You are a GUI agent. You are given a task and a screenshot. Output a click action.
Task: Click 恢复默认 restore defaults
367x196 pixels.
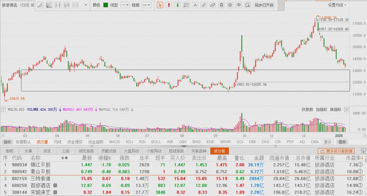pyautogui.click(x=23, y=142)
